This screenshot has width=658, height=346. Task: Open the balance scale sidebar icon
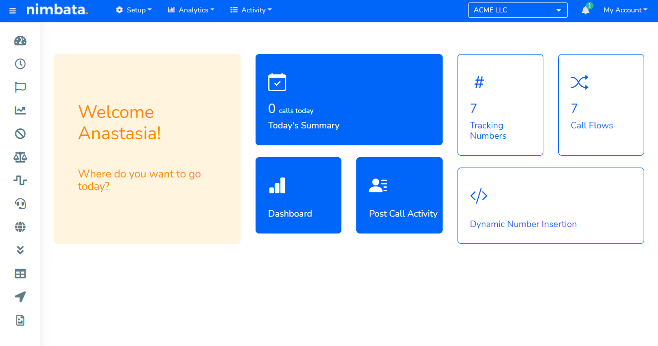pos(20,157)
